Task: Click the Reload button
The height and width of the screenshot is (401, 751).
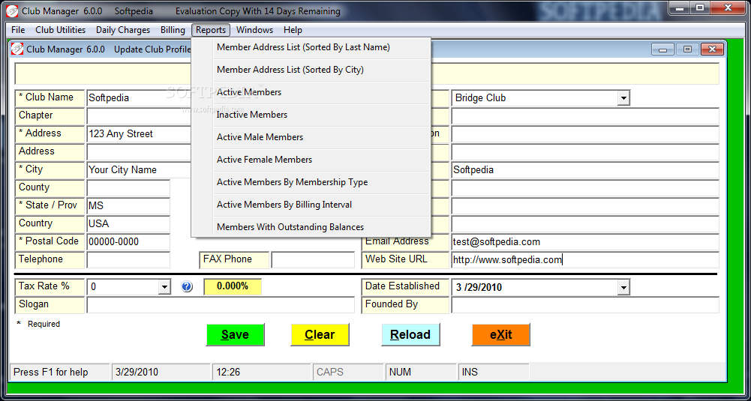Action: tap(410, 334)
